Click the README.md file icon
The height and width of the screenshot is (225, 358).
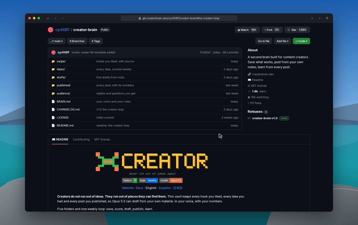(x=53, y=125)
